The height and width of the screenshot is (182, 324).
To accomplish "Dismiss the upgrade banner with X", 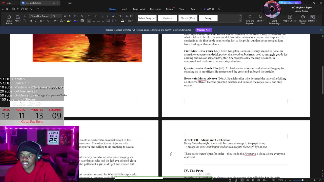I will pos(321,30).
